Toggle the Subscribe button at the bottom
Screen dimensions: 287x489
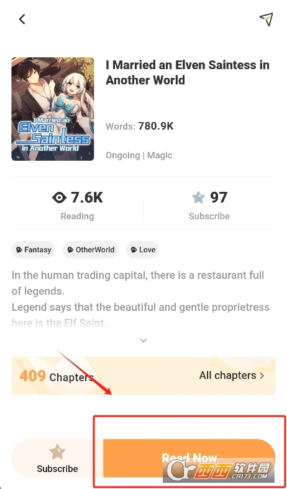click(x=58, y=458)
